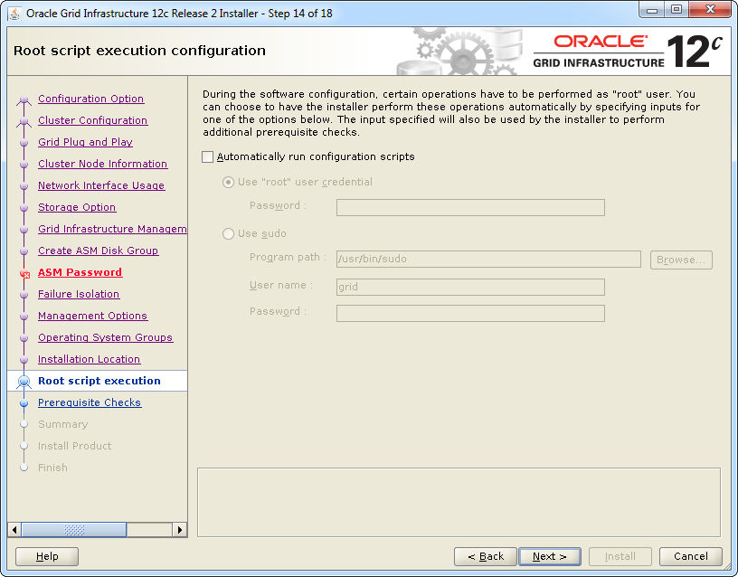Click the sudo Program path field
The image size is (738, 577).
tap(487, 260)
